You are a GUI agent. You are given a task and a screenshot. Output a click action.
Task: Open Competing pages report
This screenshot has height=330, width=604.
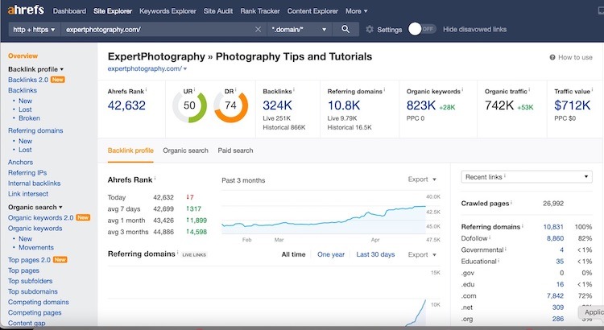(x=35, y=312)
